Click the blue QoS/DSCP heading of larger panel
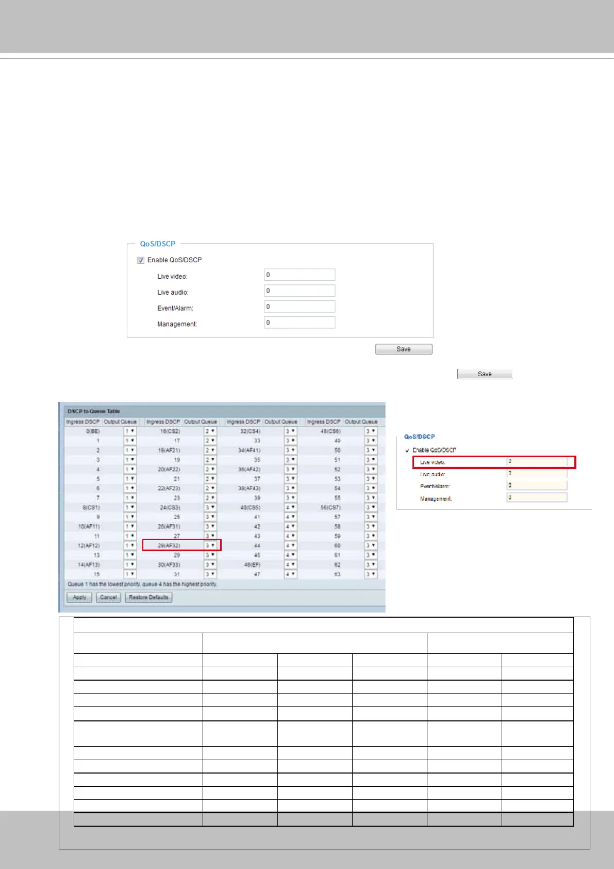 click(x=158, y=244)
